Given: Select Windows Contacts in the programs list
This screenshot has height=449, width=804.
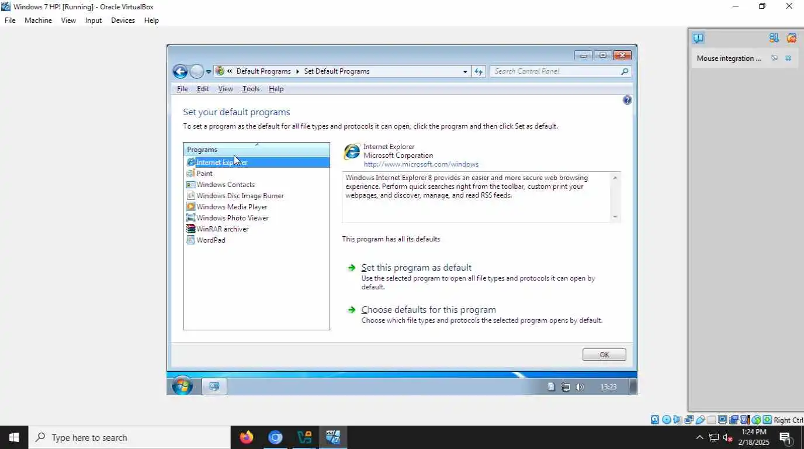Looking at the screenshot, I should (x=226, y=185).
